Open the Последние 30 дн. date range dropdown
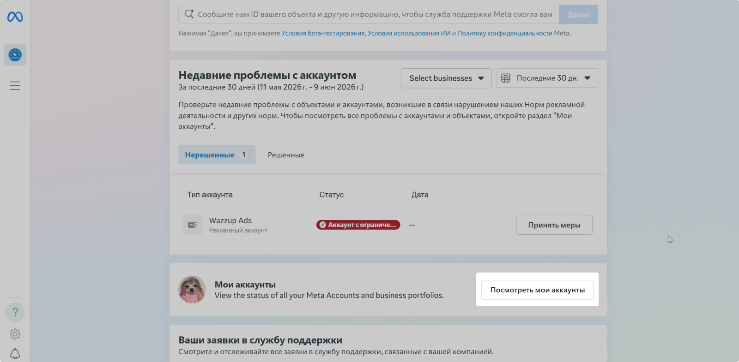The image size is (739, 362). [x=547, y=78]
